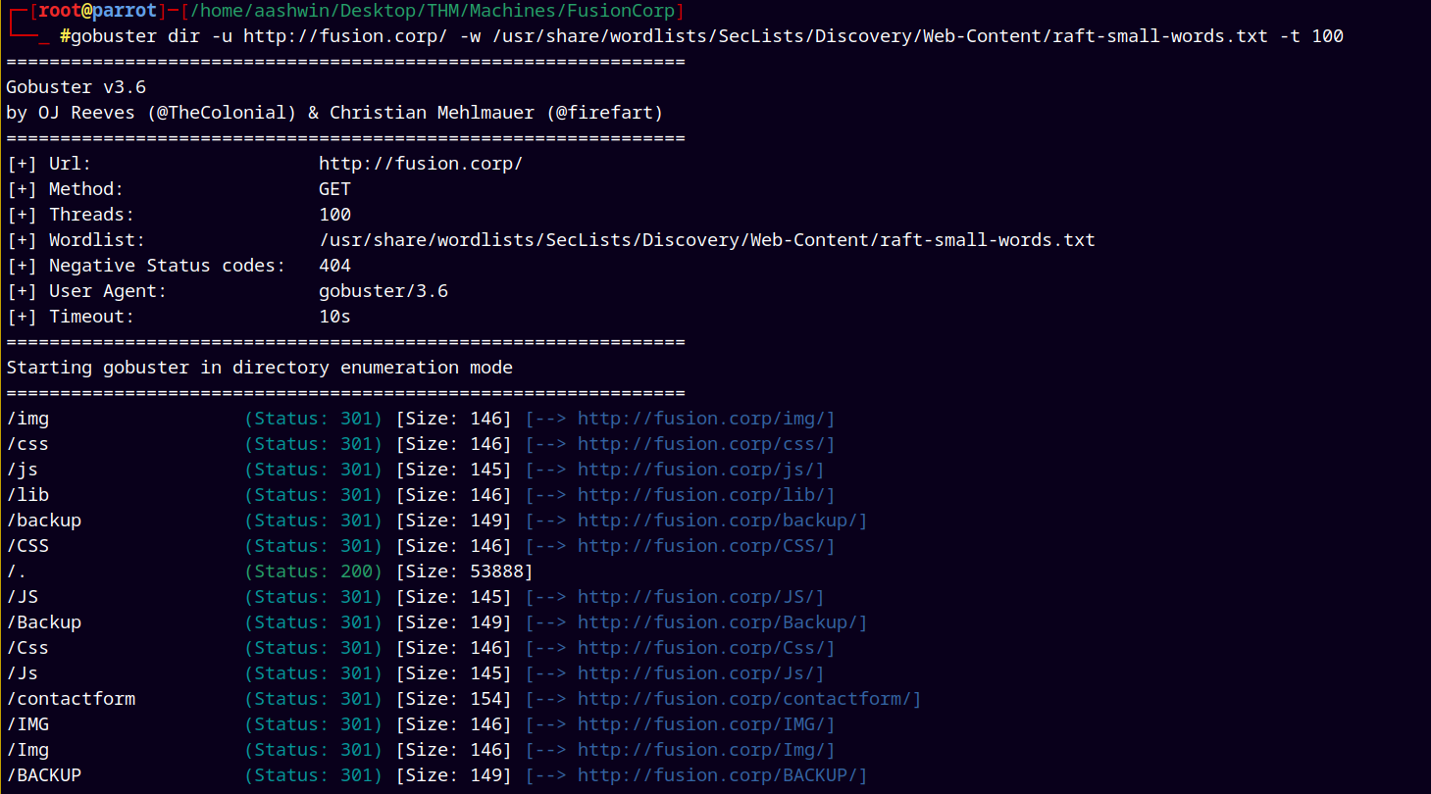The height and width of the screenshot is (794, 1431).
Task: Click the Threads value 100
Action: click(334, 215)
